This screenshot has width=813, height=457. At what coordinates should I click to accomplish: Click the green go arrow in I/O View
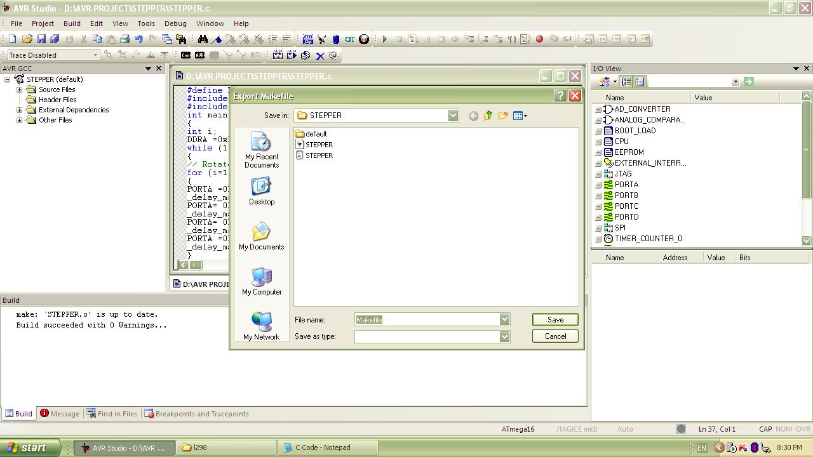pos(748,81)
